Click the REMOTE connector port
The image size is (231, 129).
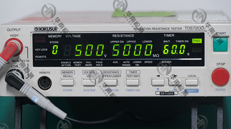click(x=45, y=83)
